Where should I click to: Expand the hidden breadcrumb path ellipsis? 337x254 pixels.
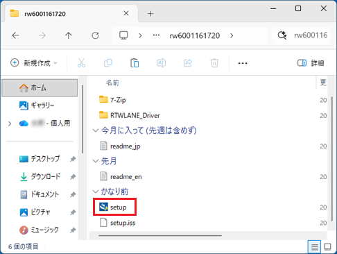pyautogui.click(x=156, y=35)
